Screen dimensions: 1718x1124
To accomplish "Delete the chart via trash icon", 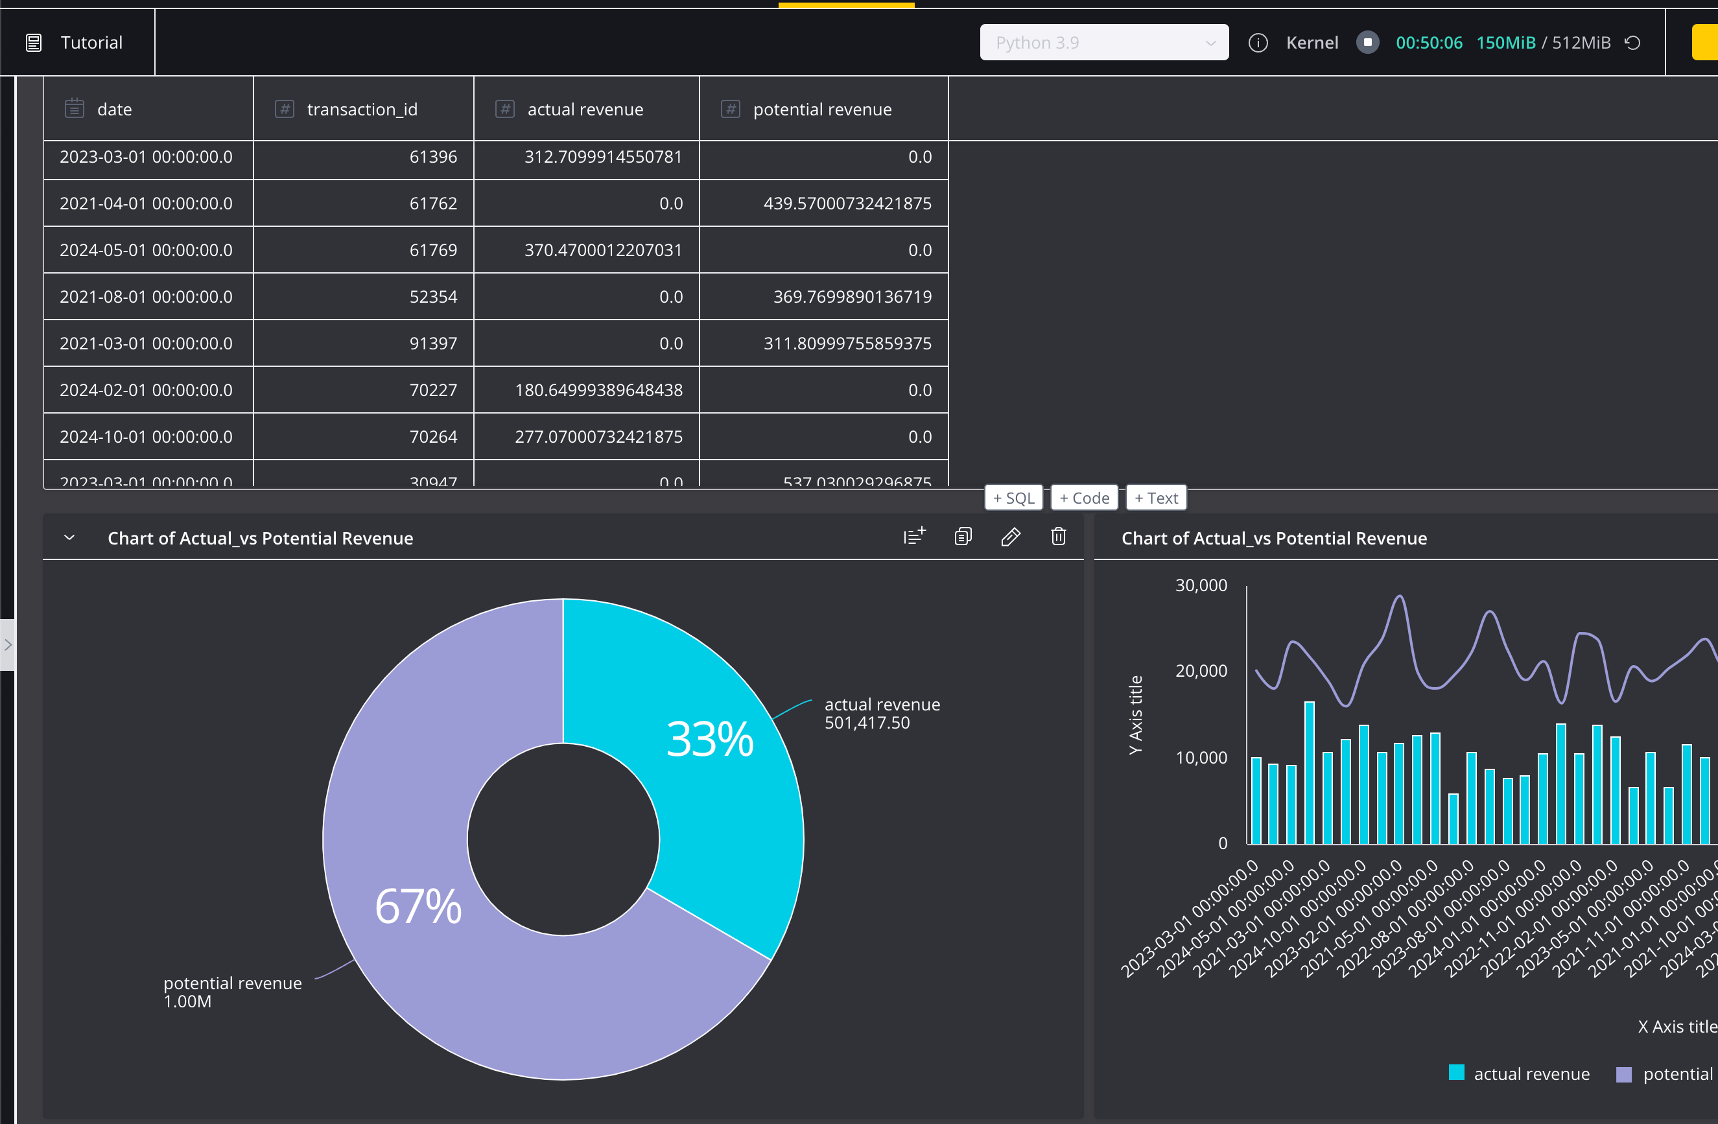I will pyautogui.click(x=1058, y=536).
